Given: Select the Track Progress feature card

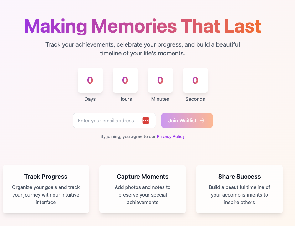Looking at the screenshot, I should (46, 189).
